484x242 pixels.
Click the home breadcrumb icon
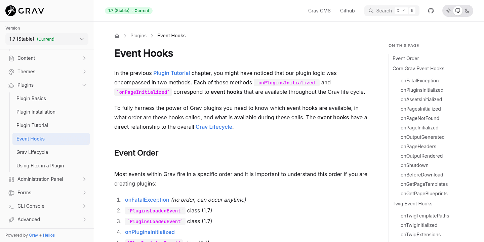[117, 35]
